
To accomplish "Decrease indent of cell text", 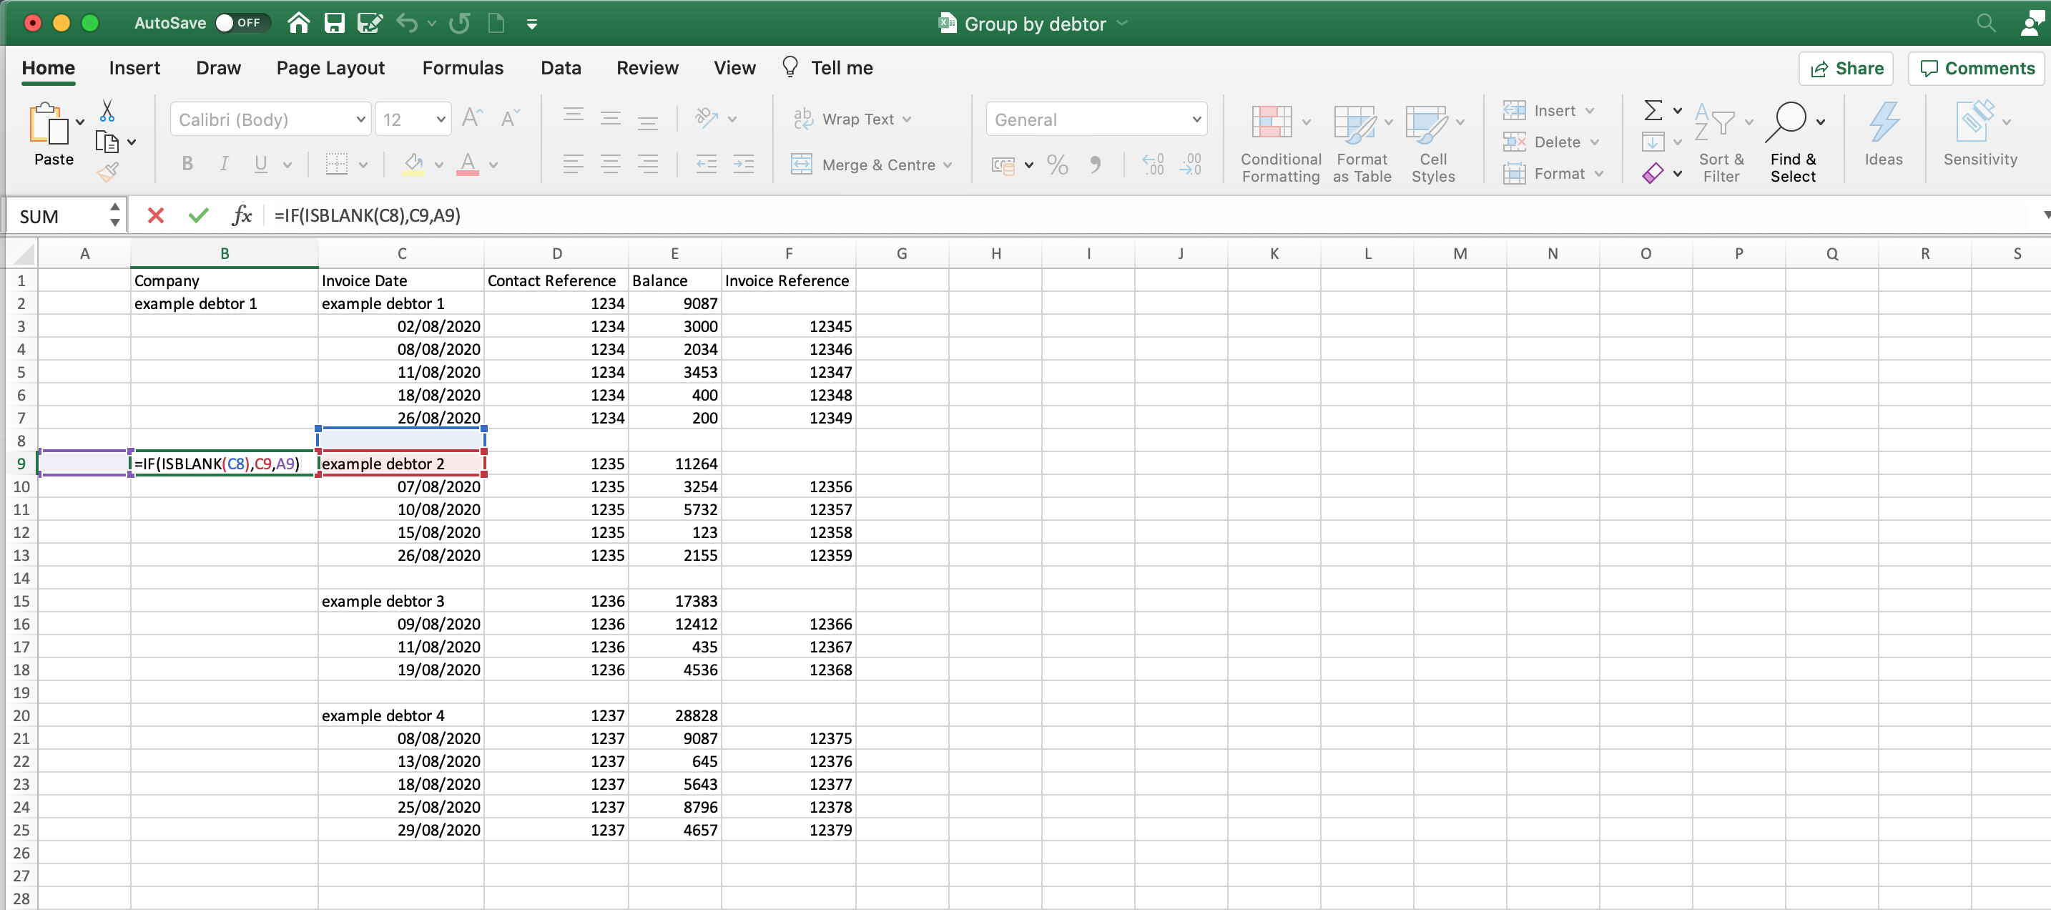I will (707, 164).
